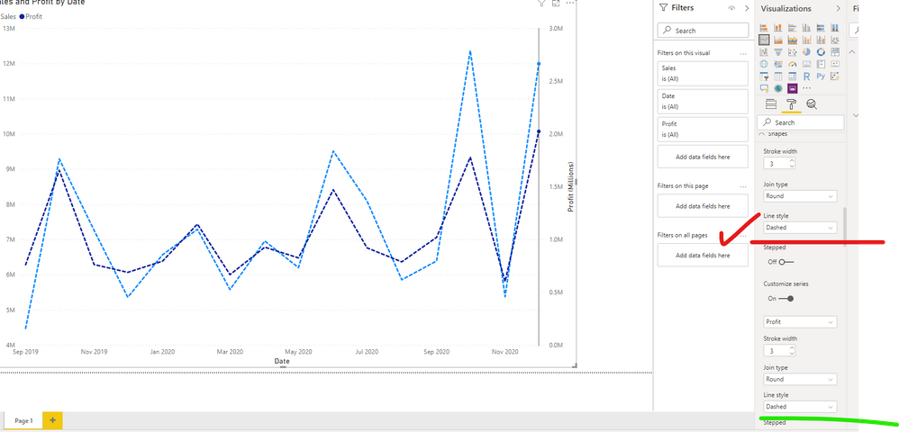Click the chart visual filter icon
The width and height of the screenshot is (899, 432).
coord(541,4)
